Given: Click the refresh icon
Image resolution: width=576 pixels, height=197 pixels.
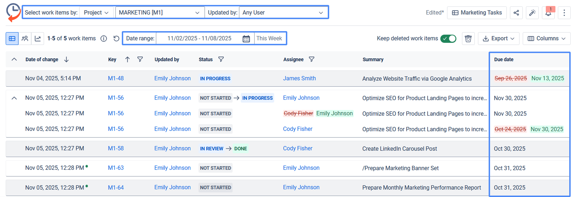Looking at the screenshot, I should 116,39.
